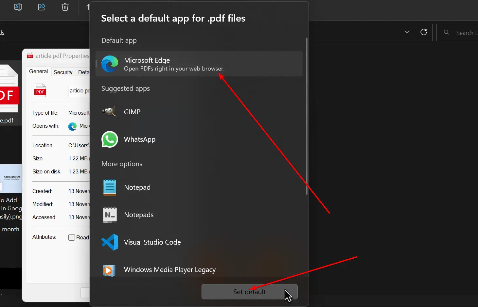Choose GIMP from suggested apps
Image resolution: width=478 pixels, height=307 pixels.
[x=199, y=112]
